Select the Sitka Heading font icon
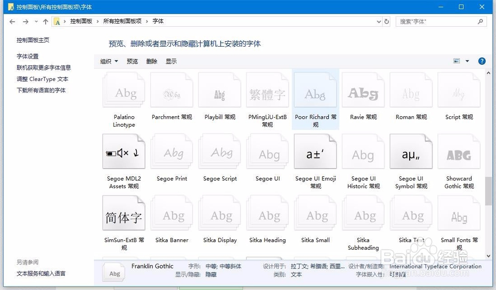 [x=268, y=213]
